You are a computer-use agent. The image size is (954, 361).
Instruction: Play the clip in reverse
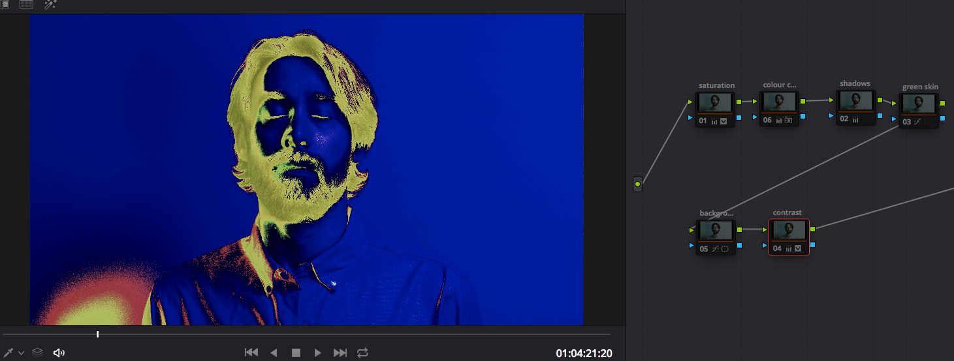point(274,353)
